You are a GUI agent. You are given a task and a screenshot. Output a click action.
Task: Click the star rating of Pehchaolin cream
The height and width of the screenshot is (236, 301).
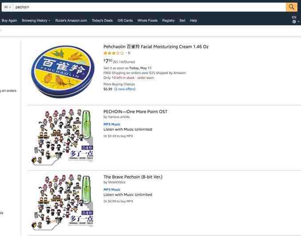[114, 53]
